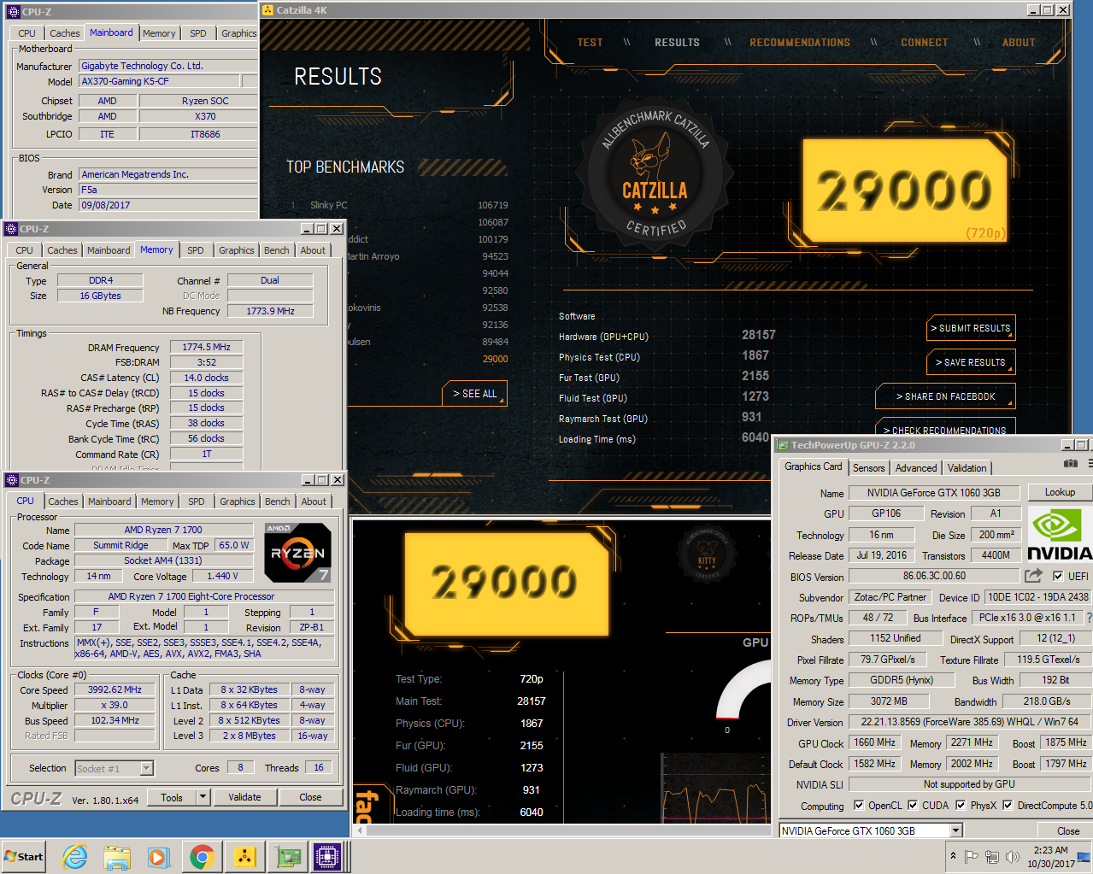Click SEE ALL top benchmarks

point(475,394)
